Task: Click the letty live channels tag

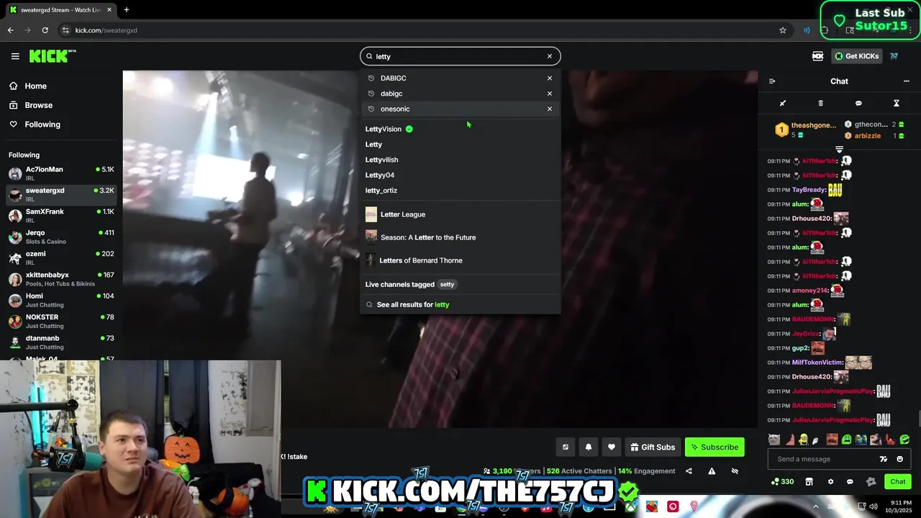Action: pos(447,284)
